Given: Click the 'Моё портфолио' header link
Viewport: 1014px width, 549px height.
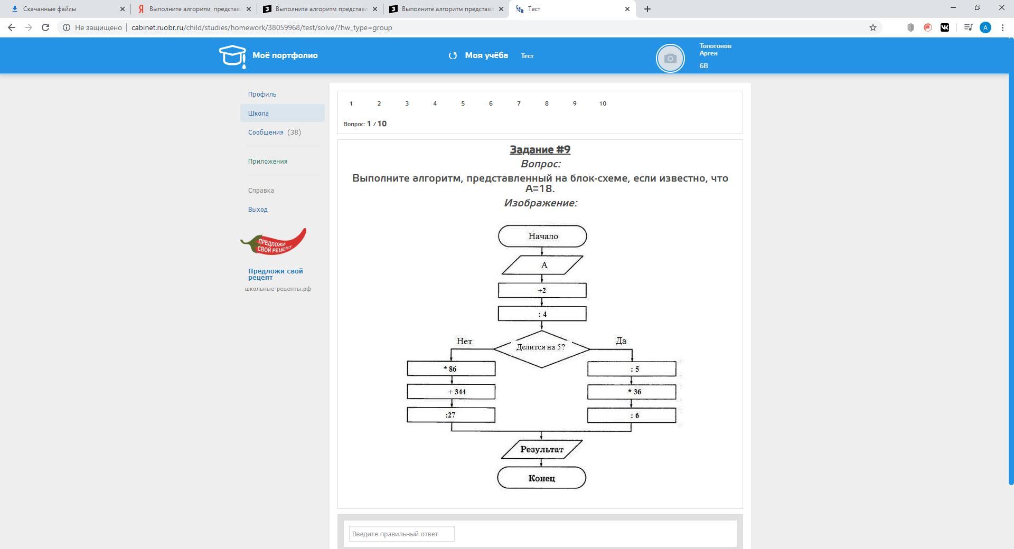Looking at the screenshot, I should (x=285, y=55).
